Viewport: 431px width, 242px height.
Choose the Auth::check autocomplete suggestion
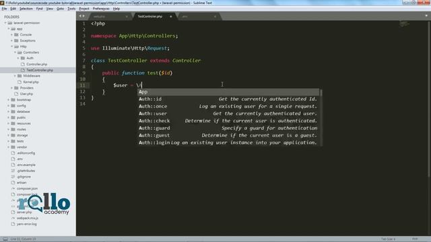coord(229,121)
